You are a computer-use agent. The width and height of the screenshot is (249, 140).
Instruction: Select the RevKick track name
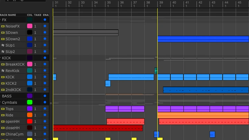pyautogui.click(x=12, y=71)
